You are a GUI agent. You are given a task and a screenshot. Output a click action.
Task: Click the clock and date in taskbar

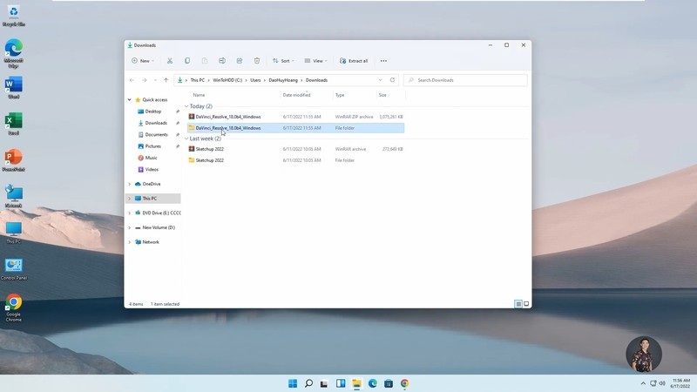pyautogui.click(x=680, y=383)
